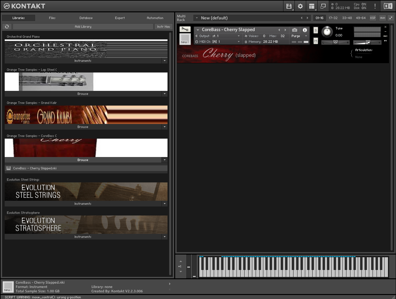Viewport: 396px width, 299px height.
Task: Open Grand Kalimba library options arrow
Action: tap(164, 127)
